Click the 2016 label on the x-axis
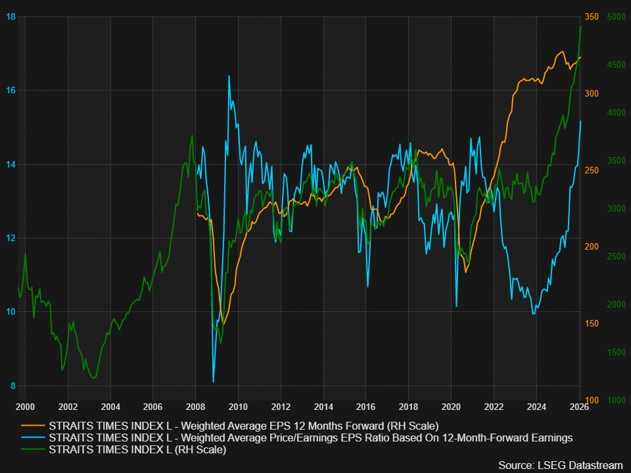This screenshot has height=473, width=631. coord(367,407)
